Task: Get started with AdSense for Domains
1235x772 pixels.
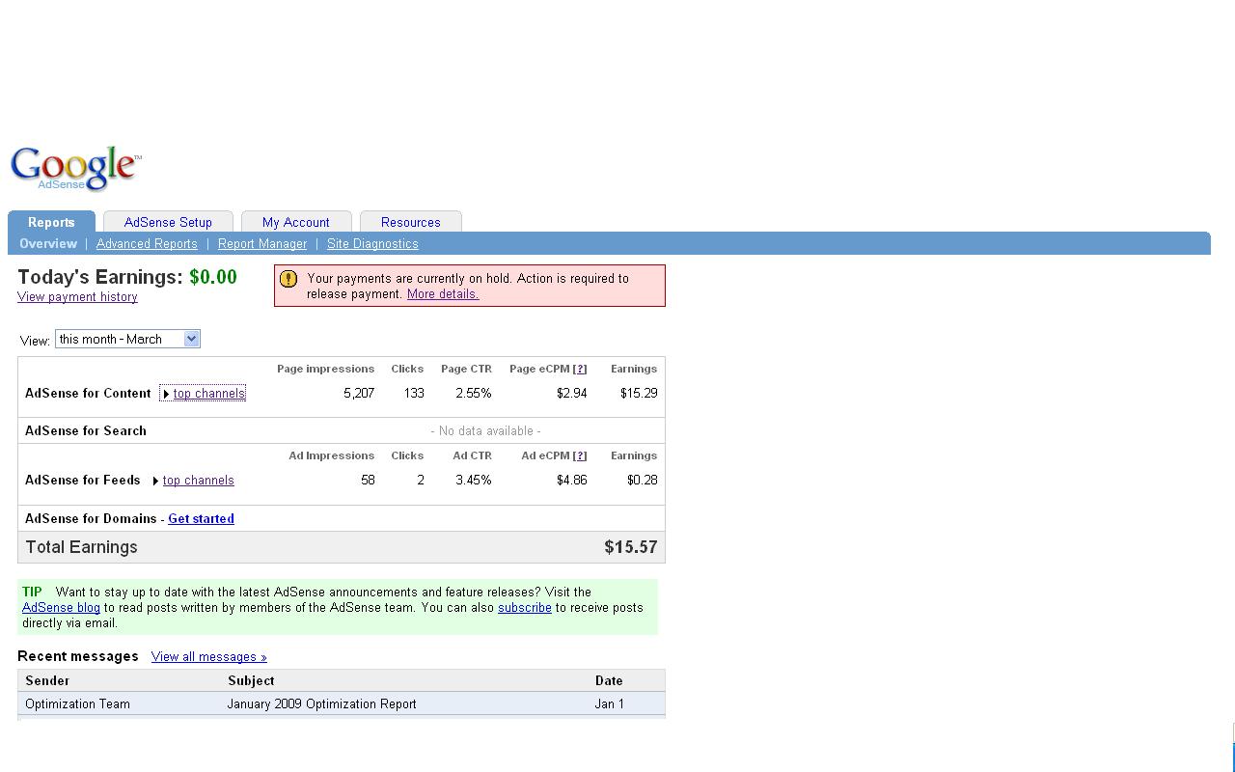Action: 201,519
